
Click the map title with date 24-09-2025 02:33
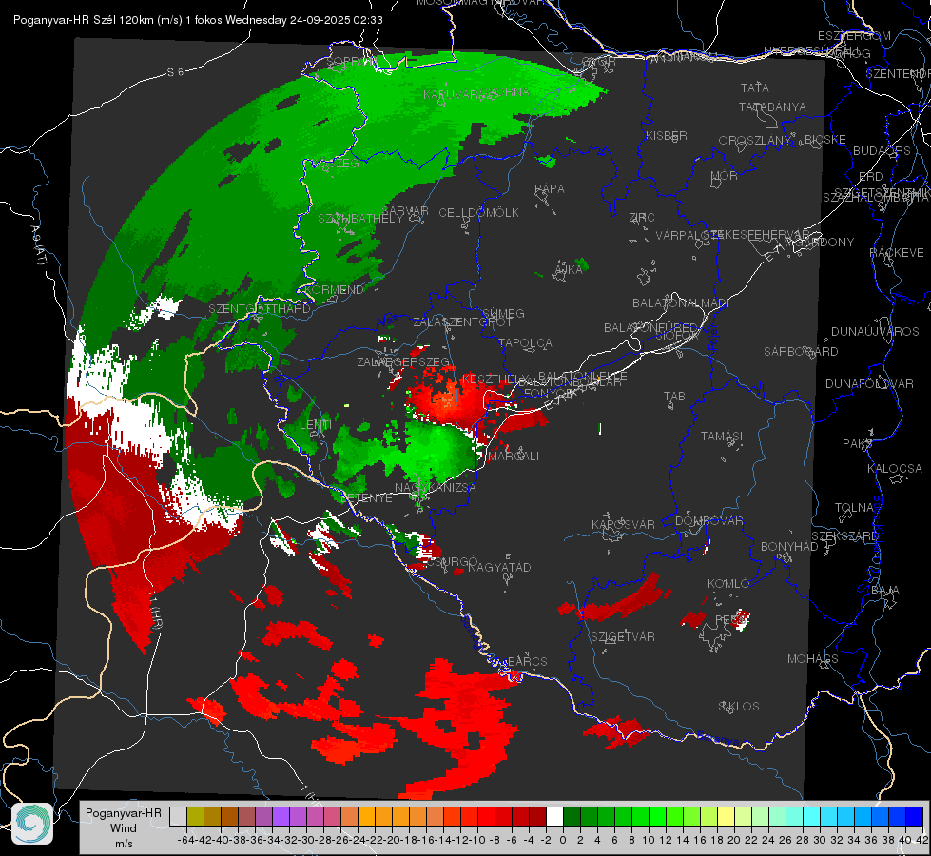198,20
